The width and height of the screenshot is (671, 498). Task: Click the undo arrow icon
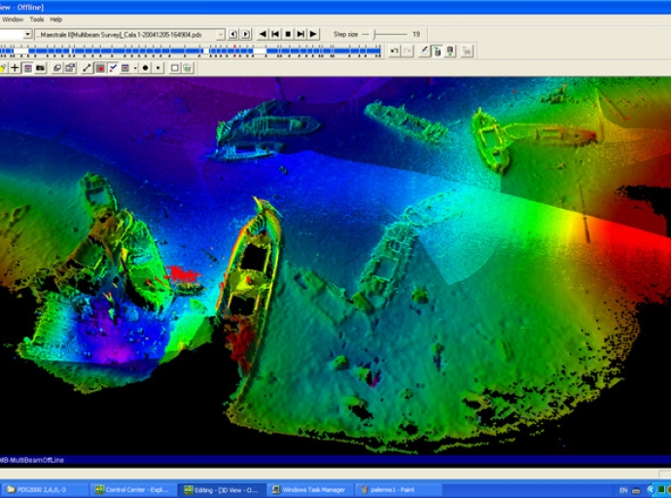pos(394,51)
